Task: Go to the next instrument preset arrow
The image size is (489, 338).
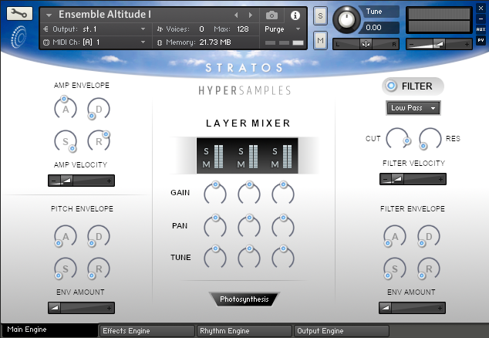Action: [x=251, y=15]
